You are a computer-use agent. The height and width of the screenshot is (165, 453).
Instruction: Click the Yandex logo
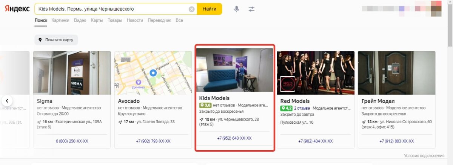[x=17, y=9]
